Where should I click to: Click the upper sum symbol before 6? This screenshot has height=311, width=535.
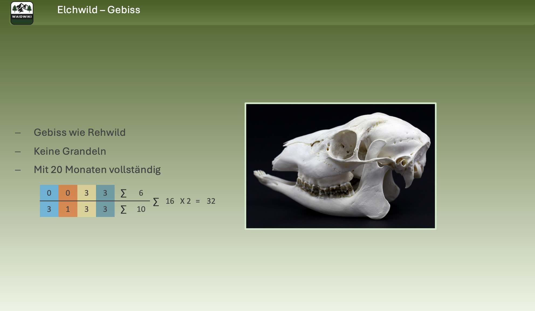coord(123,193)
